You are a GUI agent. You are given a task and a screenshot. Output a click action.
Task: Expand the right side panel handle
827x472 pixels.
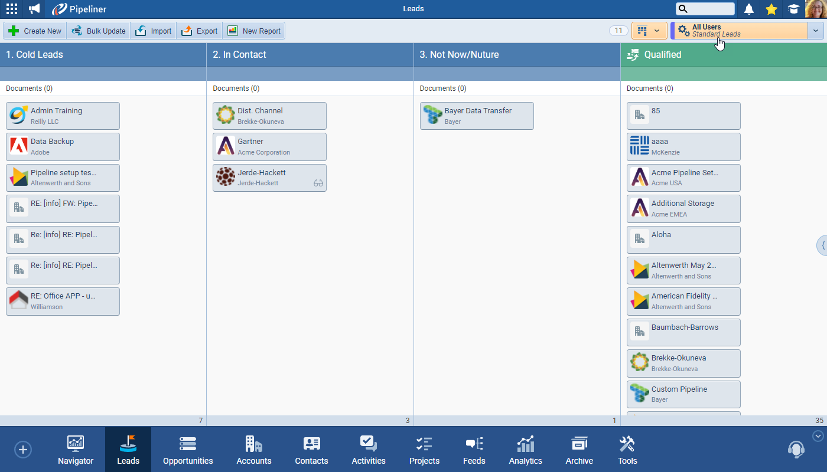pyautogui.click(x=822, y=245)
